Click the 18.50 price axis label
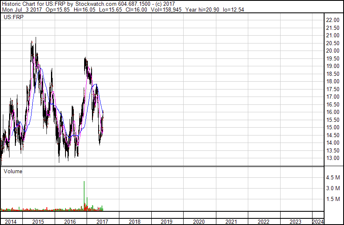This screenshot has height=225, width=344. (x=332, y=74)
